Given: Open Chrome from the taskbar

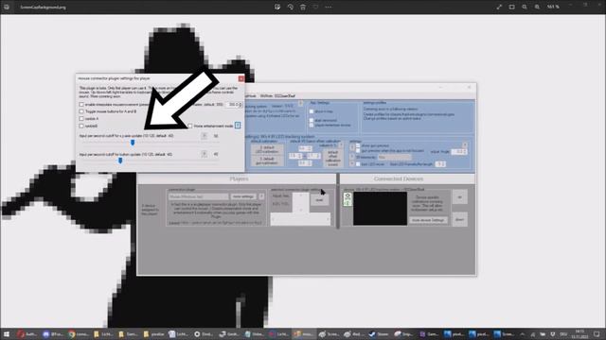Looking at the screenshot, I should click(x=72, y=334).
